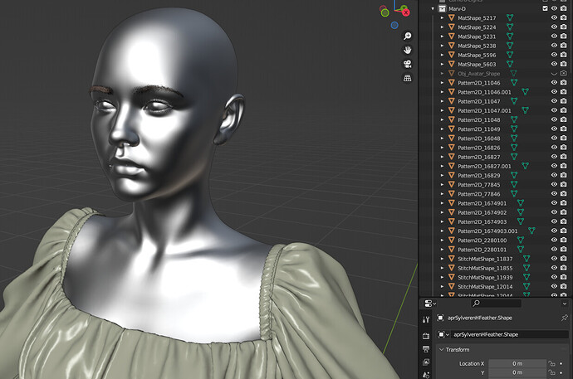Hide MatShape_5596 with its eye icon
This screenshot has height=379, width=573.
pyautogui.click(x=555, y=55)
